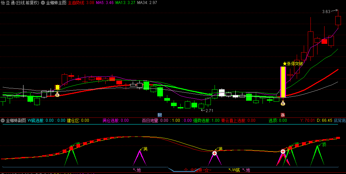Expand the 金蜘蛛副图 indicator dropdown arrow
Image resolution: width=346 pixels, height=174 pixels.
click(3, 120)
